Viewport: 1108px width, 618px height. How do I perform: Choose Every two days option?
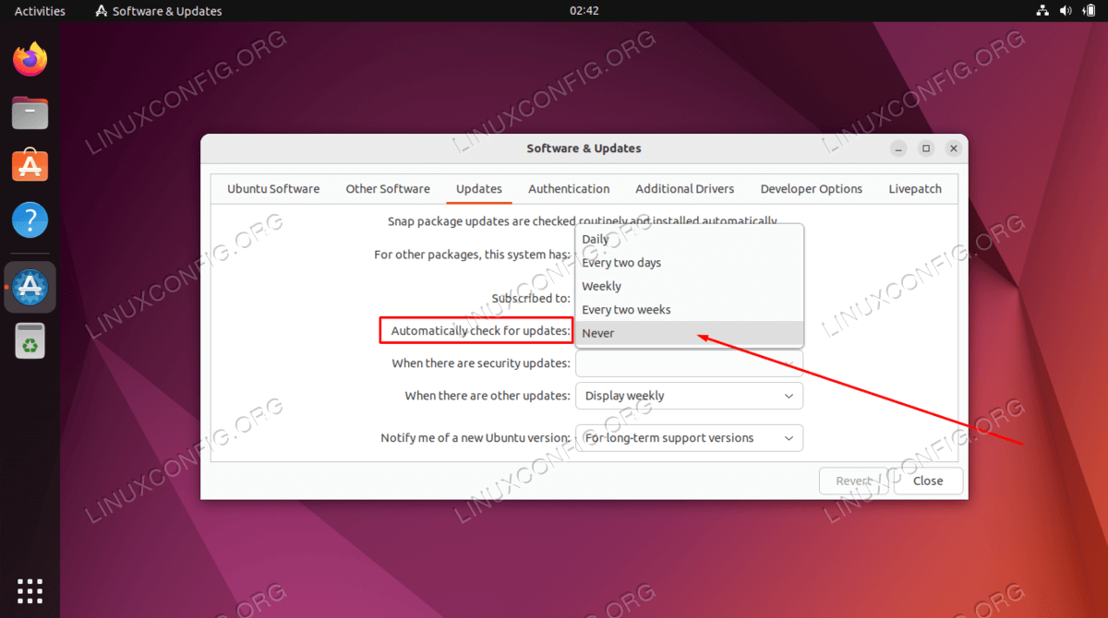(690, 263)
